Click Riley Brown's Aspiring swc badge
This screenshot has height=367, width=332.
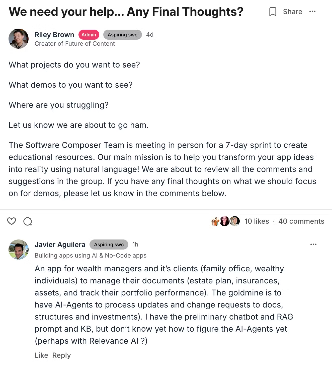click(x=122, y=35)
